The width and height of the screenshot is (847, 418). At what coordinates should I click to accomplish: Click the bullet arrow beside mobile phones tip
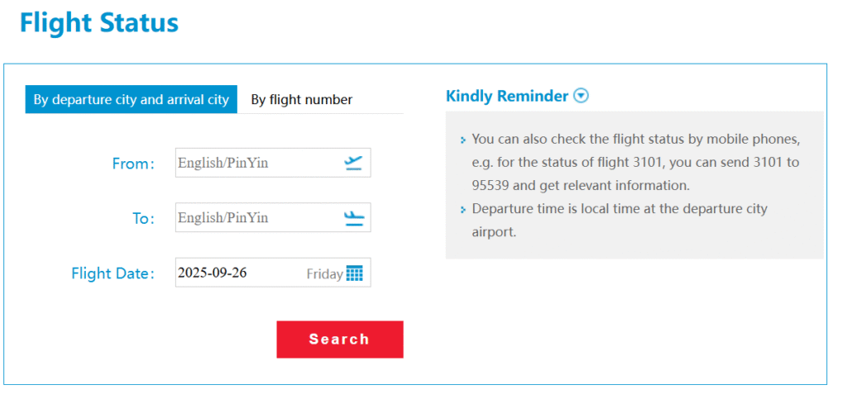pyautogui.click(x=462, y=140)
